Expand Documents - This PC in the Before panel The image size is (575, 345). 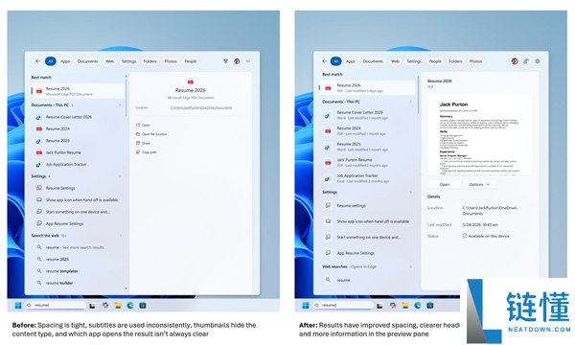[x=120, y=105]
